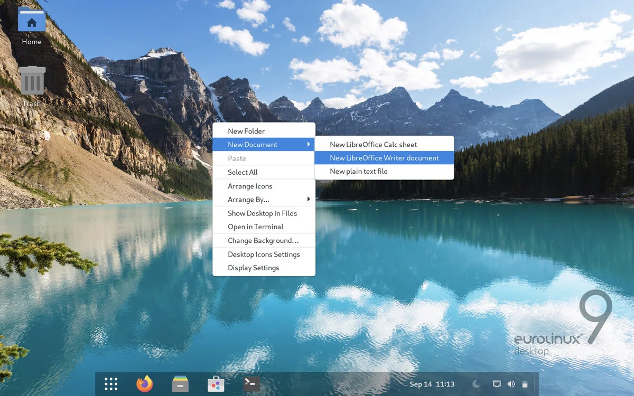Open the calendar via the Sep 14 clock
634x396 pixels.
click(432, 384)
